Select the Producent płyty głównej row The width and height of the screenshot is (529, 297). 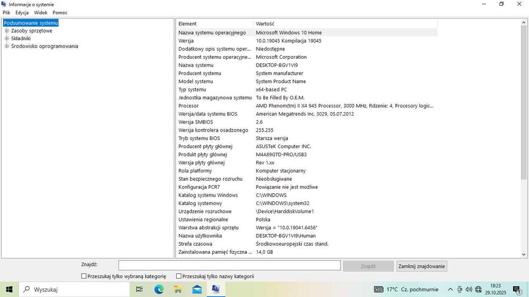(307, 146)
